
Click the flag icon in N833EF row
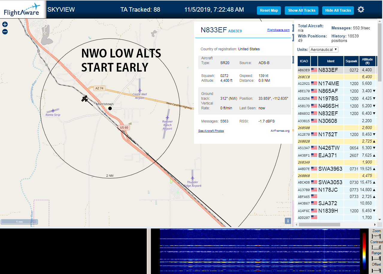tap(314, 70)
